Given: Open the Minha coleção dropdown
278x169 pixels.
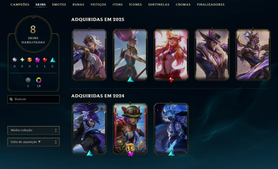Looking at the screenshot, I should [x=33, y=130].
